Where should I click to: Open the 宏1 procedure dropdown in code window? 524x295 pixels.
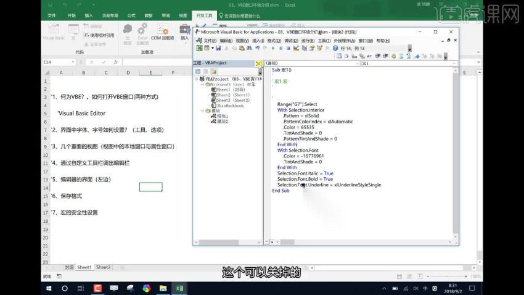(x=454, y=63)
